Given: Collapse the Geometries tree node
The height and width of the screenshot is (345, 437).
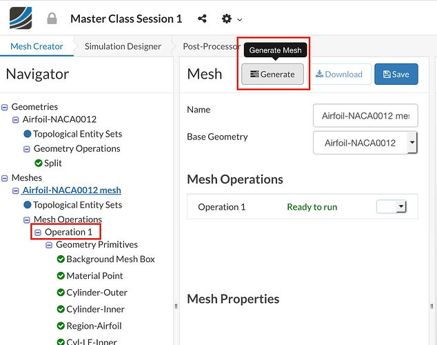Looking at the screenshot, I should [x=6, y=107].
